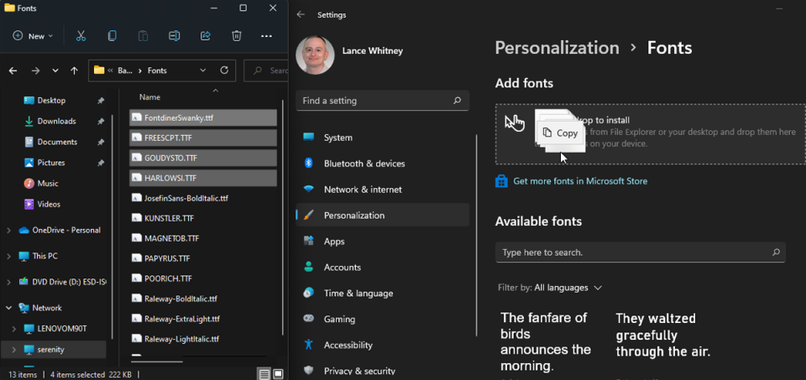
Task: Select HARLOWSI.TTF file
Action: tap(203, 178)
